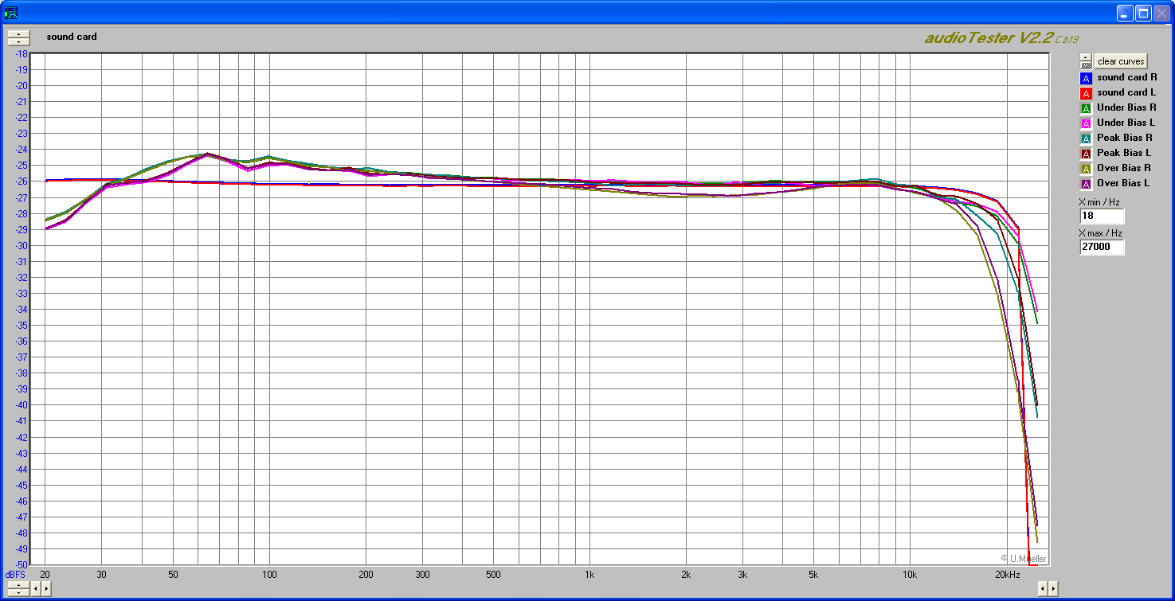Select the 'Over Bias R' curve label

(1124, 168)
